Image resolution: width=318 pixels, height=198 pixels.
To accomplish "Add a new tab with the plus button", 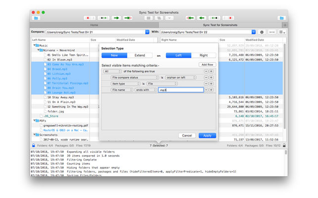I will 285,25.
